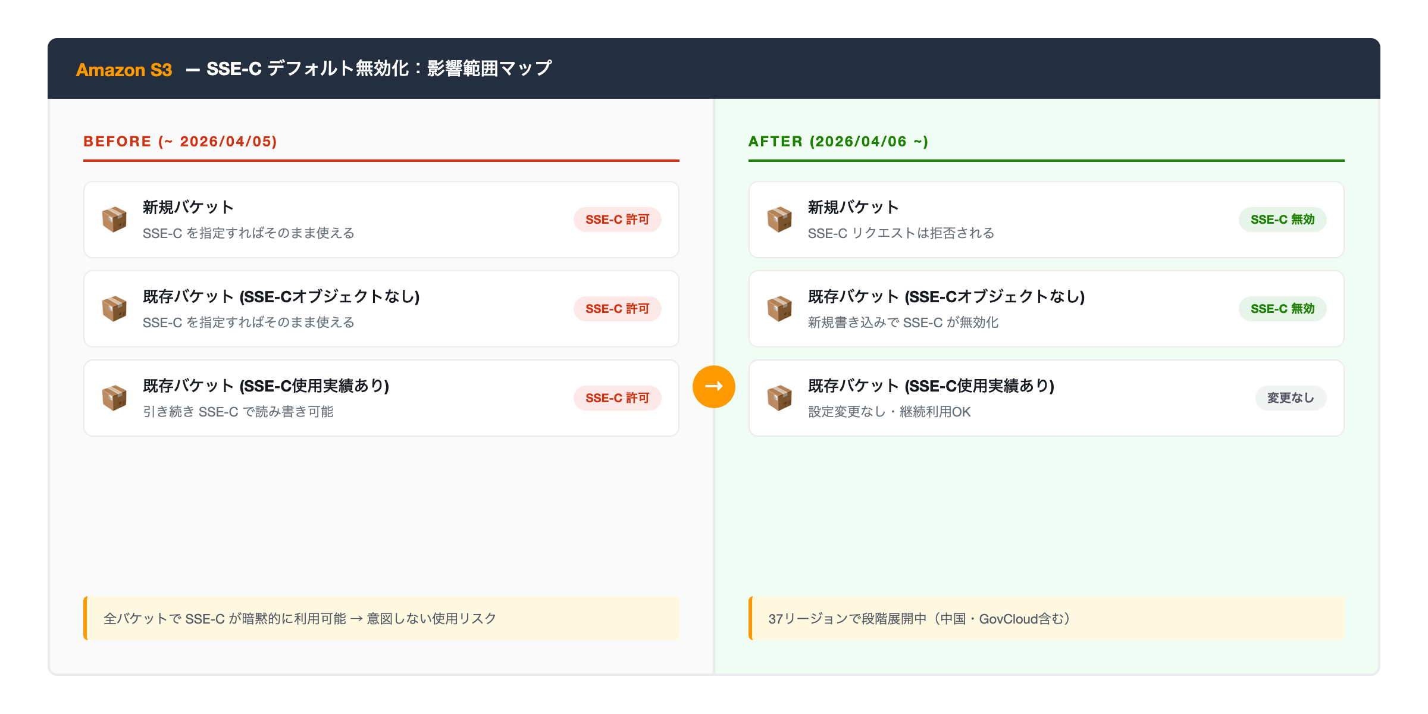Select the AFTER (2026/04/06 ~) heading
Screen dimensions: 1428x714
tap(838, 142)
